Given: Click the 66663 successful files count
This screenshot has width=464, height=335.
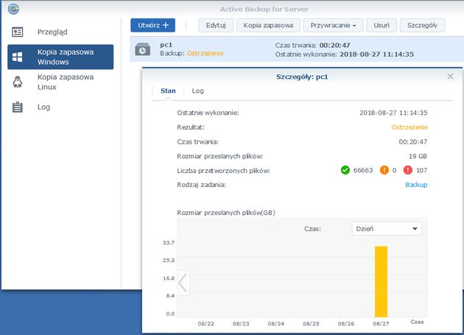Looking at the screenshot, I should pos(363,170).
